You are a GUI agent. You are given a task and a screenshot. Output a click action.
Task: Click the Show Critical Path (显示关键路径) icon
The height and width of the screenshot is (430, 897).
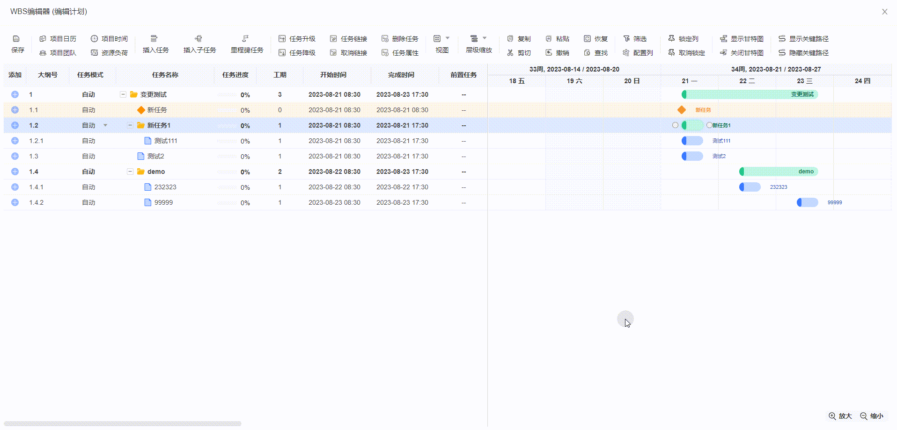[782, 39]
